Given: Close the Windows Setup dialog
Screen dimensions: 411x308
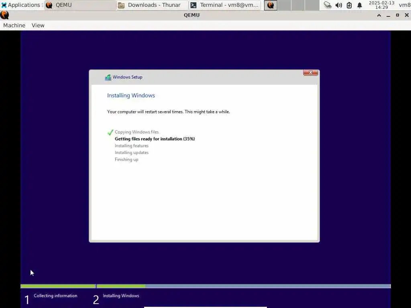Looking at the screenshot, I should 311,73.
